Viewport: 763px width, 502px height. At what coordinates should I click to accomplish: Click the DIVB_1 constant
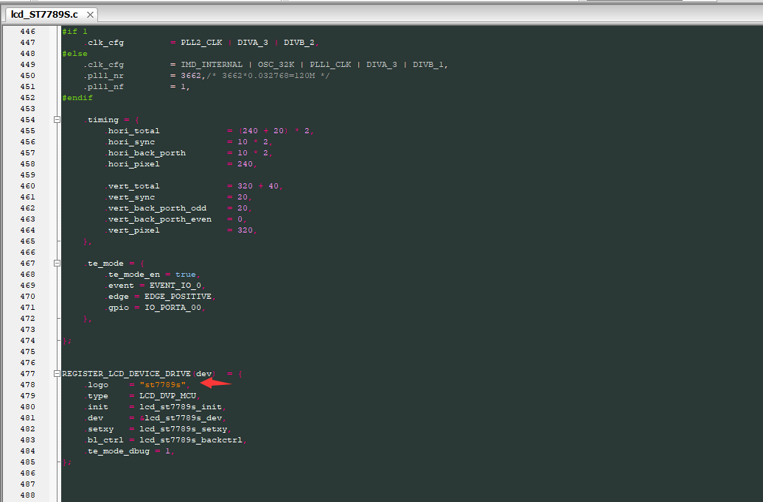pos(428,65)
